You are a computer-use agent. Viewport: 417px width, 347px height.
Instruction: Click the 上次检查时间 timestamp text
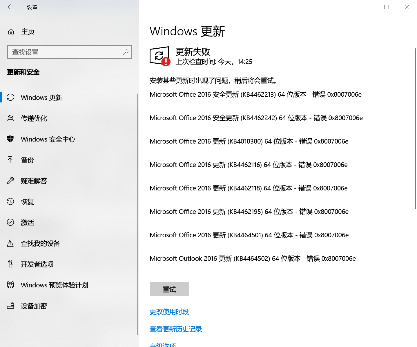(214, 62)
